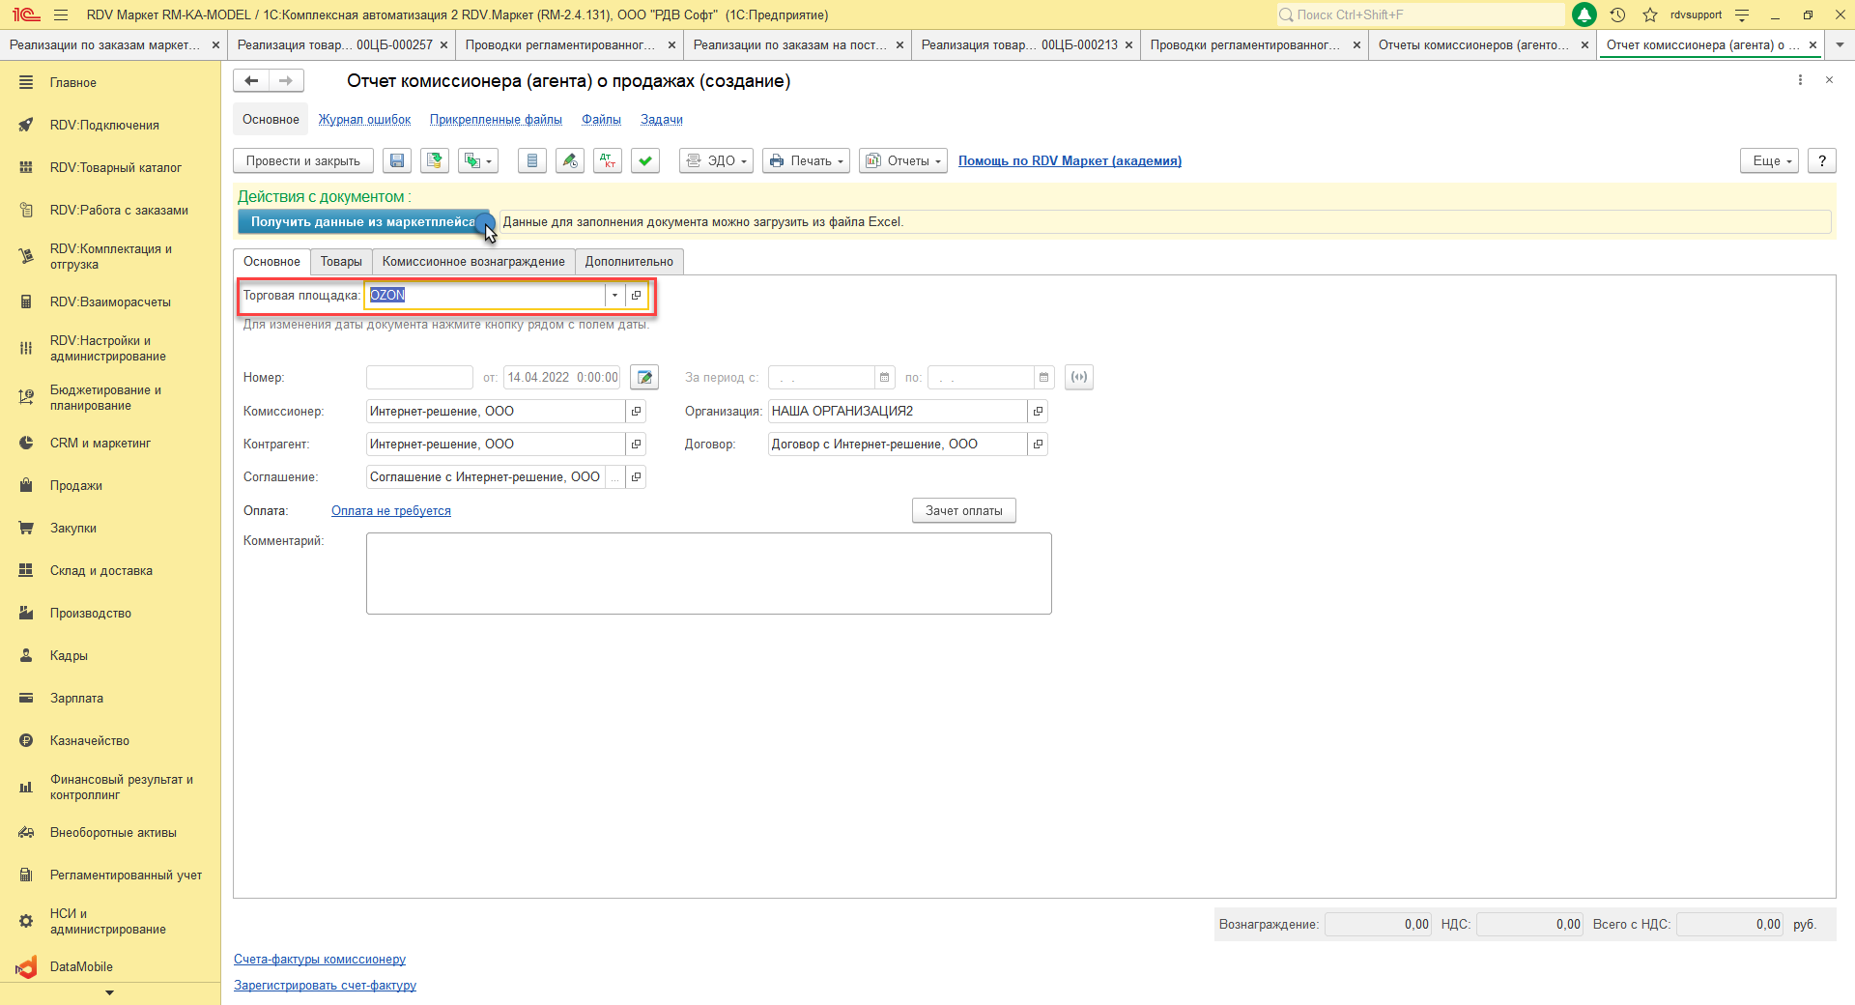
Task: Close the Реализация товар… 00ЦБ-000257 tab
Action: pyautogui.click(x=443, y=45)
